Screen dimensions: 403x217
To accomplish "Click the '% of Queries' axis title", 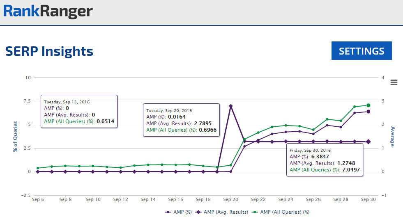I will pyautogui.click(x=15, y=136).
